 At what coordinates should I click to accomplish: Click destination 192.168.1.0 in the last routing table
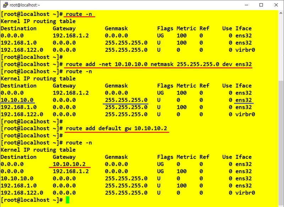point(19,186)
